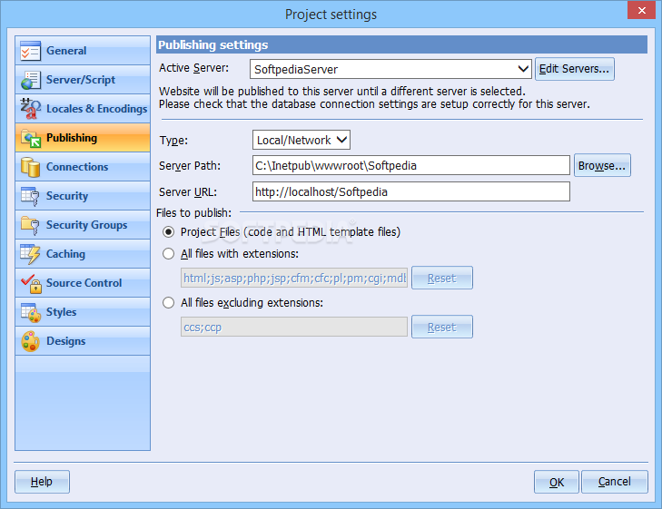Click the Publishing folder icon
Image resolution: width=662 pixels, height=509 pixels.
coord(30,138)
